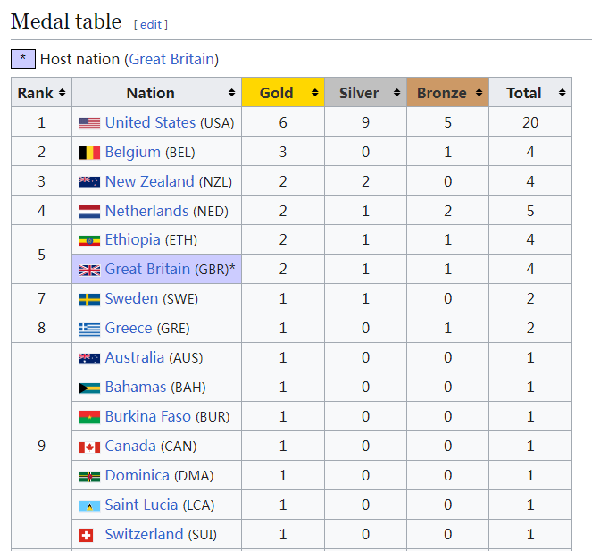
Task: Sort table by Gold column header
Action: 282,93
